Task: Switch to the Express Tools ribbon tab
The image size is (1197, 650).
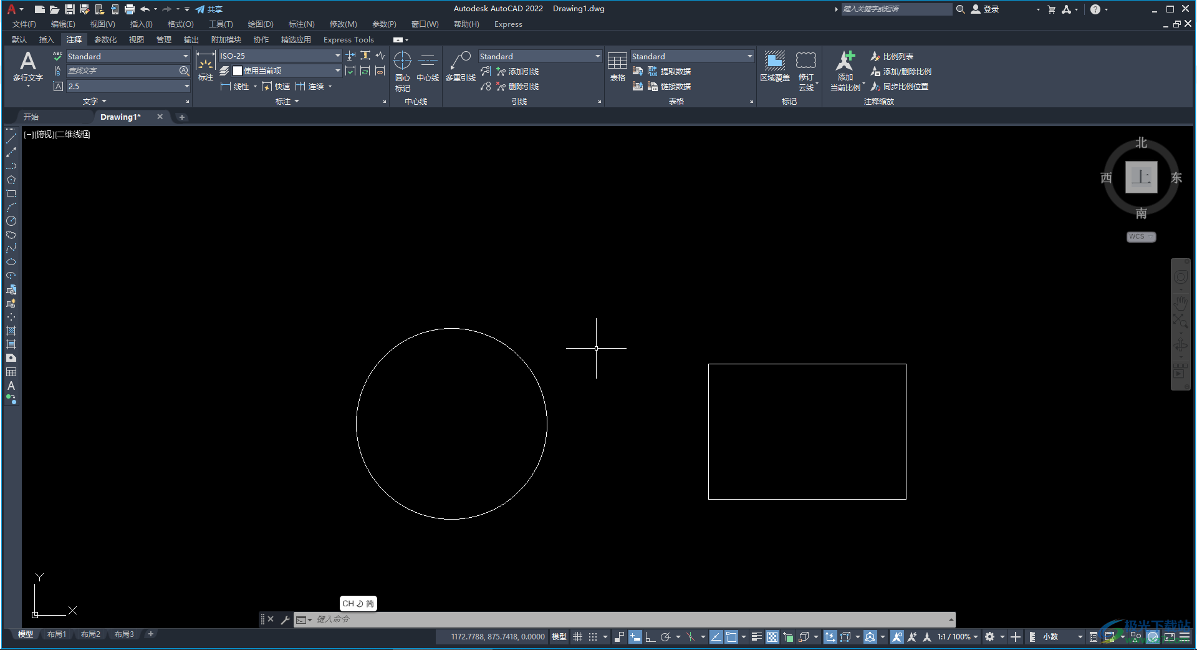Action: tap(349, 39)
